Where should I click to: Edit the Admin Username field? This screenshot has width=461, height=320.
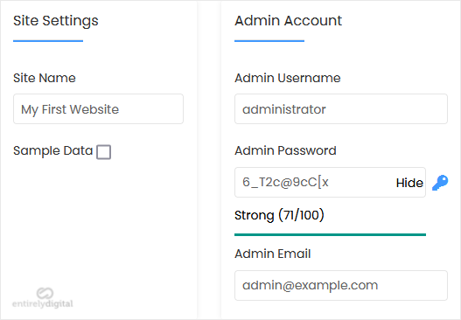341,109
